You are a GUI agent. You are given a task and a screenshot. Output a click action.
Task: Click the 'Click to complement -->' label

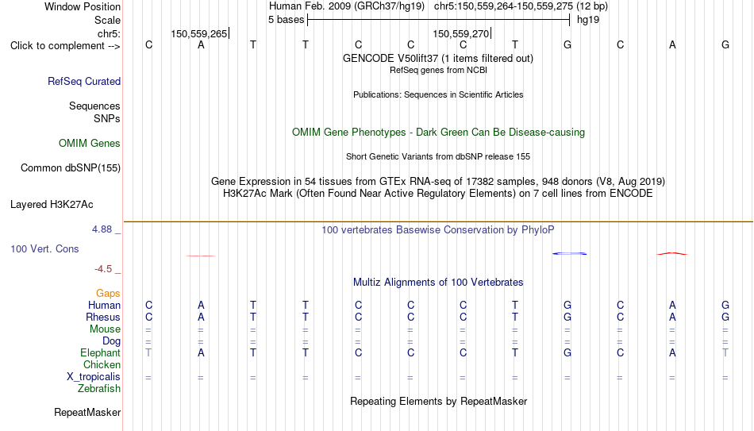pos(65,46)
